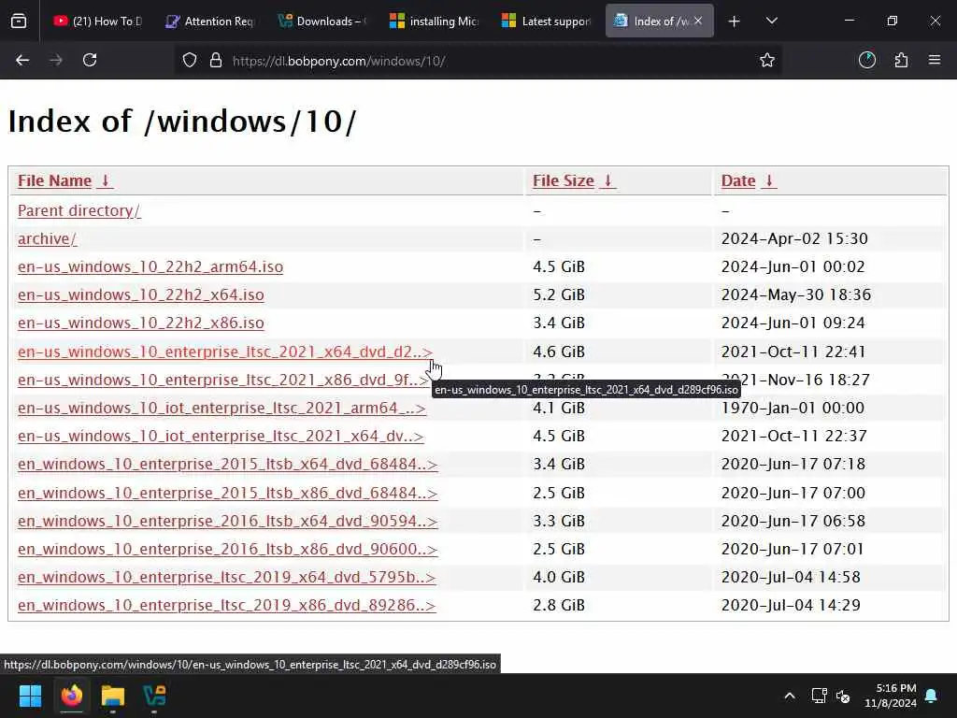Screen dimensions: 957x718
Task: Open the VMware taskbar app
Action: (x=154, y=696)
